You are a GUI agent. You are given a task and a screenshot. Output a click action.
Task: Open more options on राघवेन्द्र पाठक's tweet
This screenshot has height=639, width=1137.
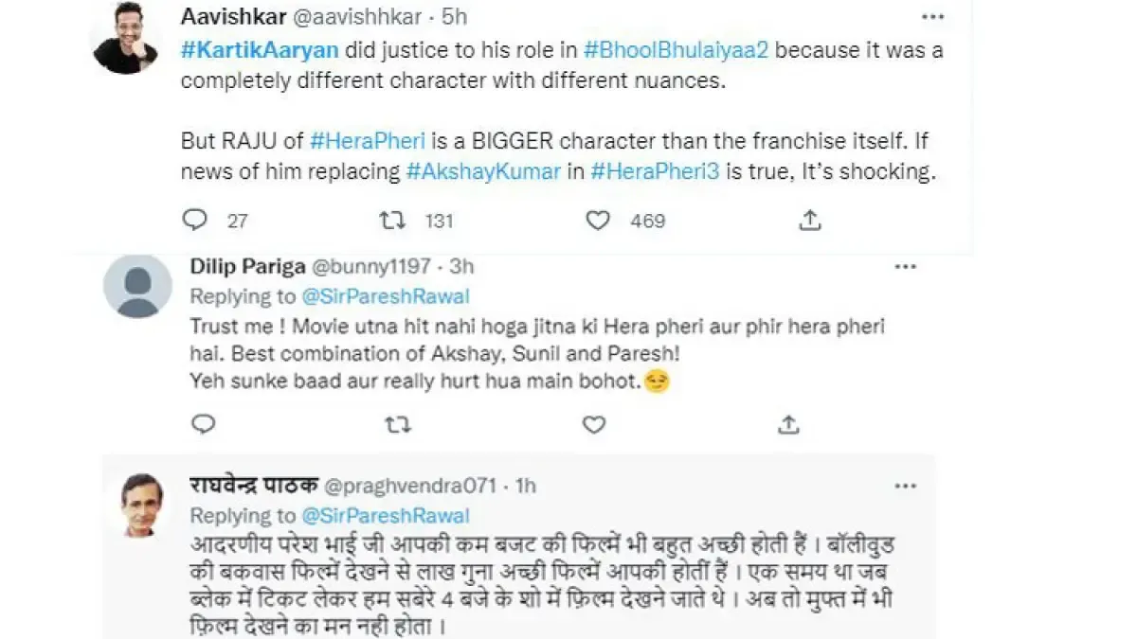tap(905, 486)
